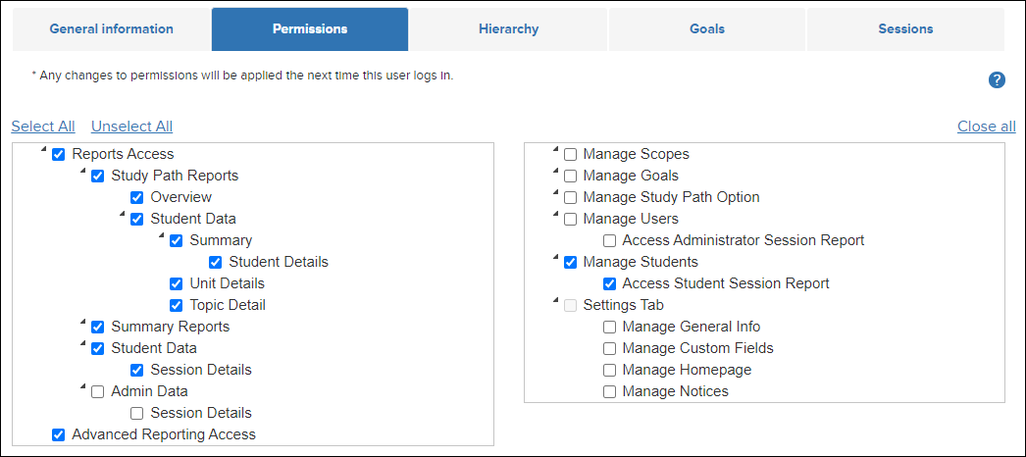Uncheck the Student Details checkbox
The width and height of the screenshot is (1026, 457).
pyautogui.click(x=215, y=262)
